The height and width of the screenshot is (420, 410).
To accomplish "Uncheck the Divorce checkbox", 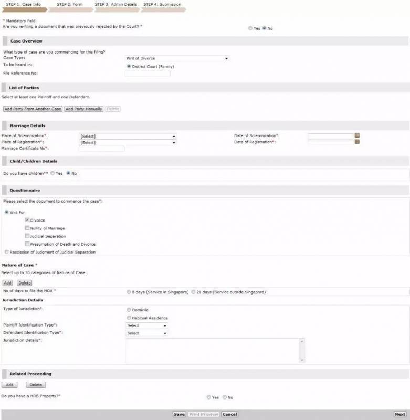I will 27,220.
